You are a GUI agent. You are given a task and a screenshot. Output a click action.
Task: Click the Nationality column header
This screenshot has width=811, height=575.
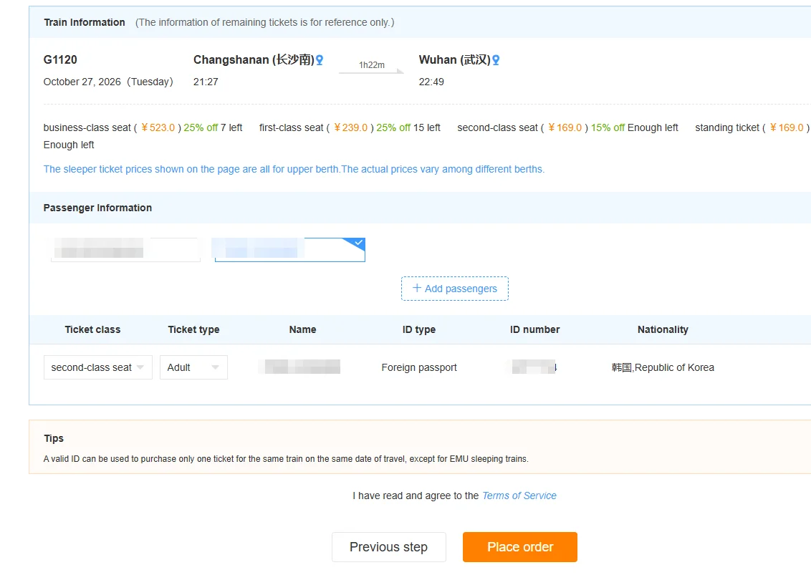tap(663, 330)
